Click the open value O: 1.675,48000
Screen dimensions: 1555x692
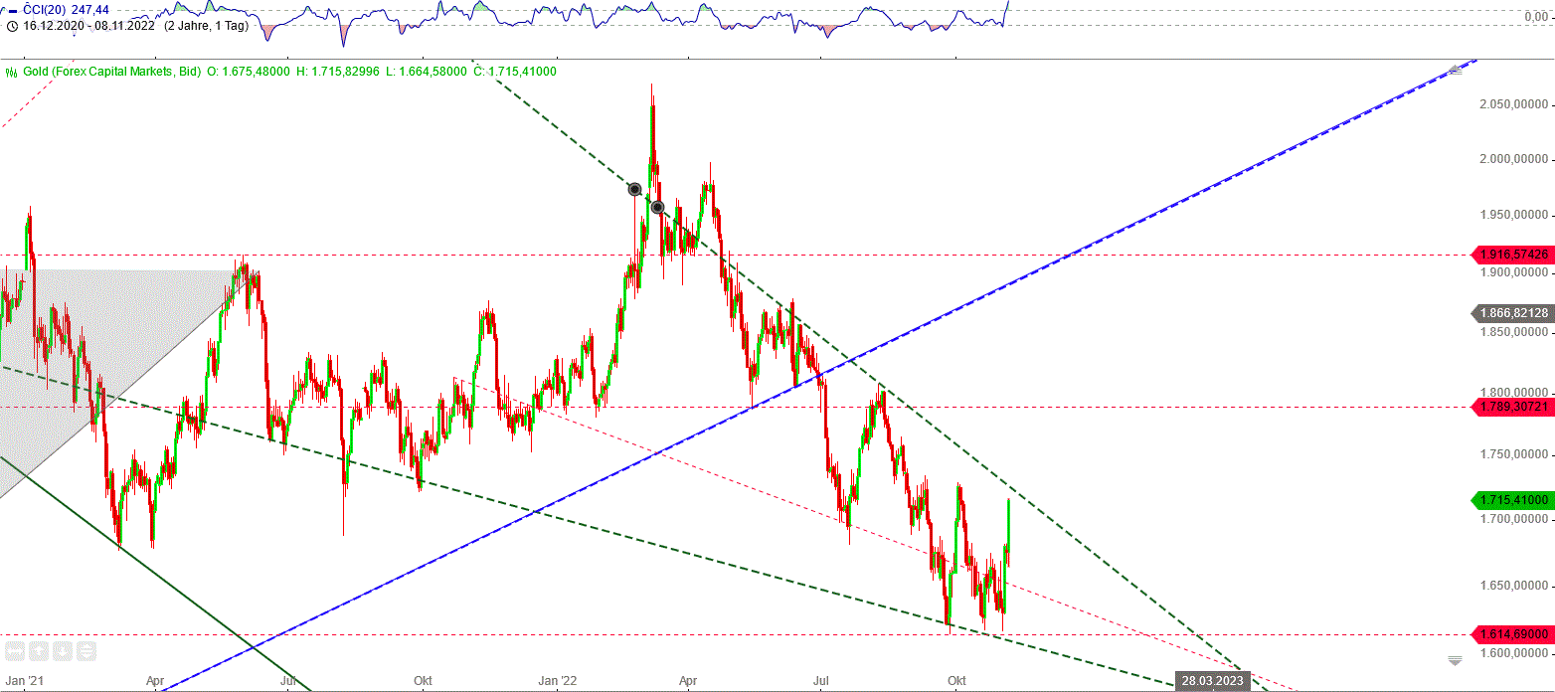click(248, 72)
